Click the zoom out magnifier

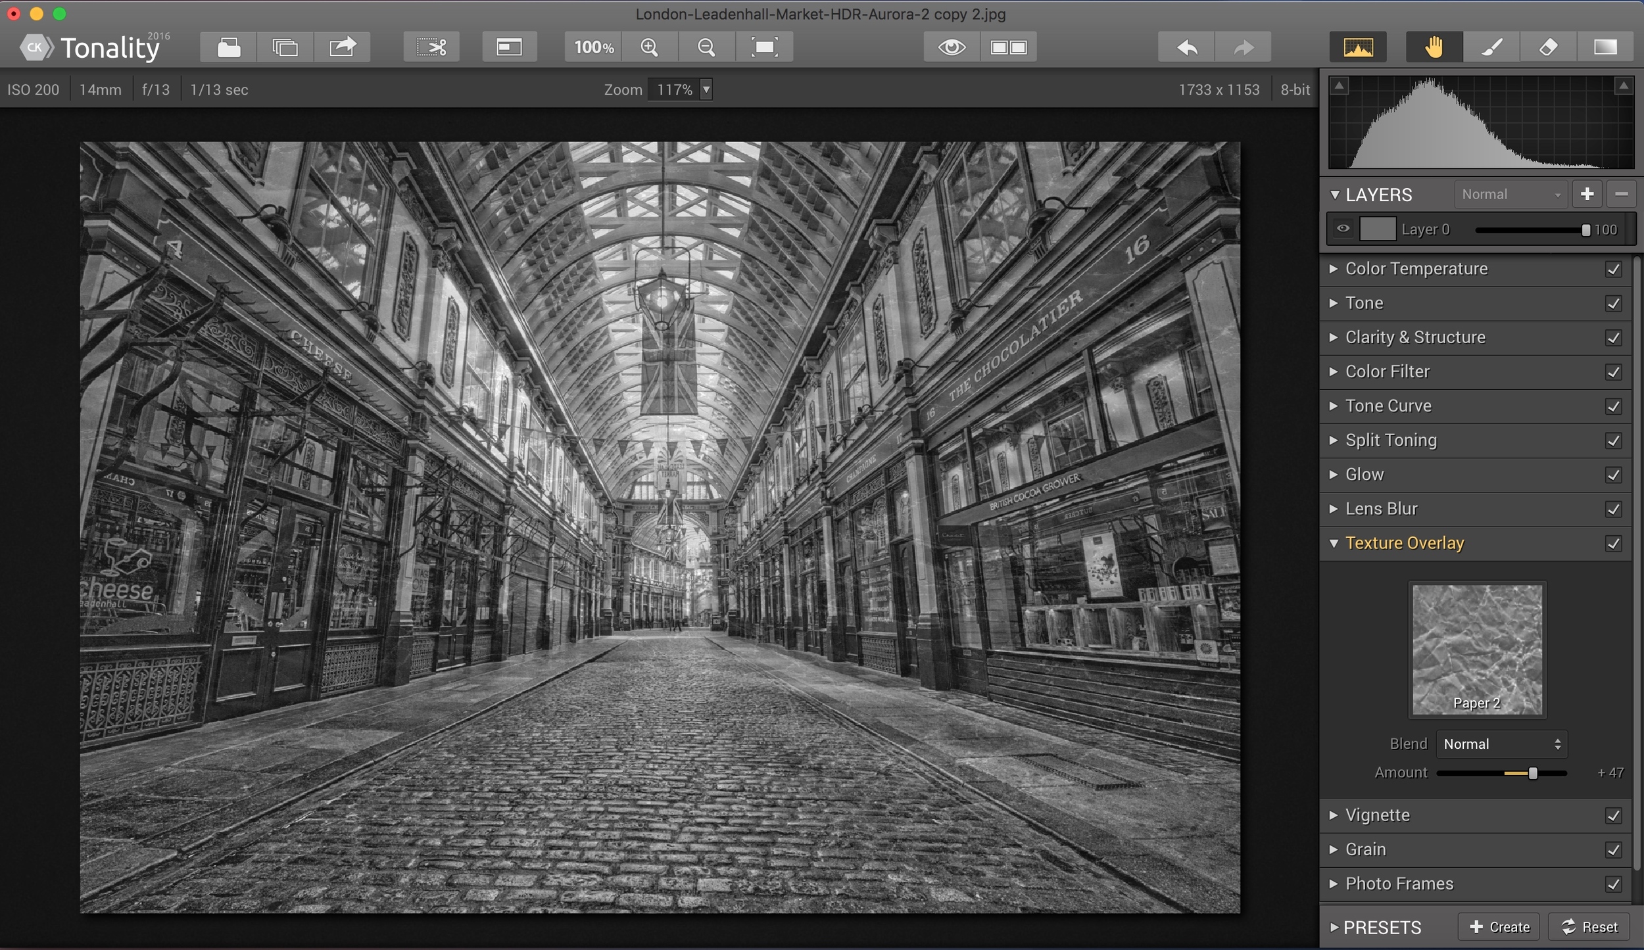[x=706, y=47]
